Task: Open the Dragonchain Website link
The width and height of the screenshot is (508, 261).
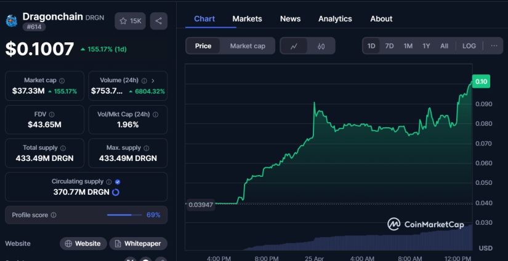Action: (83, 244)
